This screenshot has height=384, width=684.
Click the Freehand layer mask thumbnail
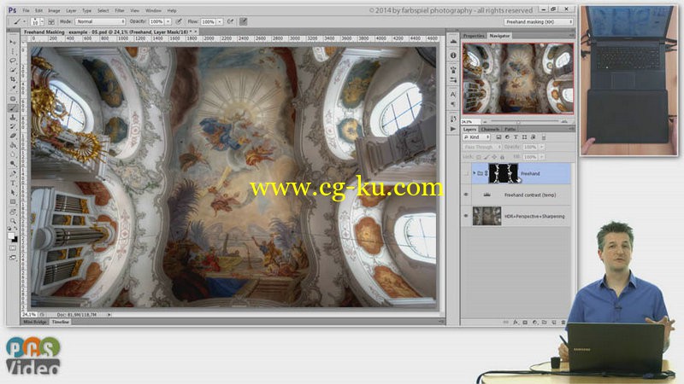pos(503,173)
